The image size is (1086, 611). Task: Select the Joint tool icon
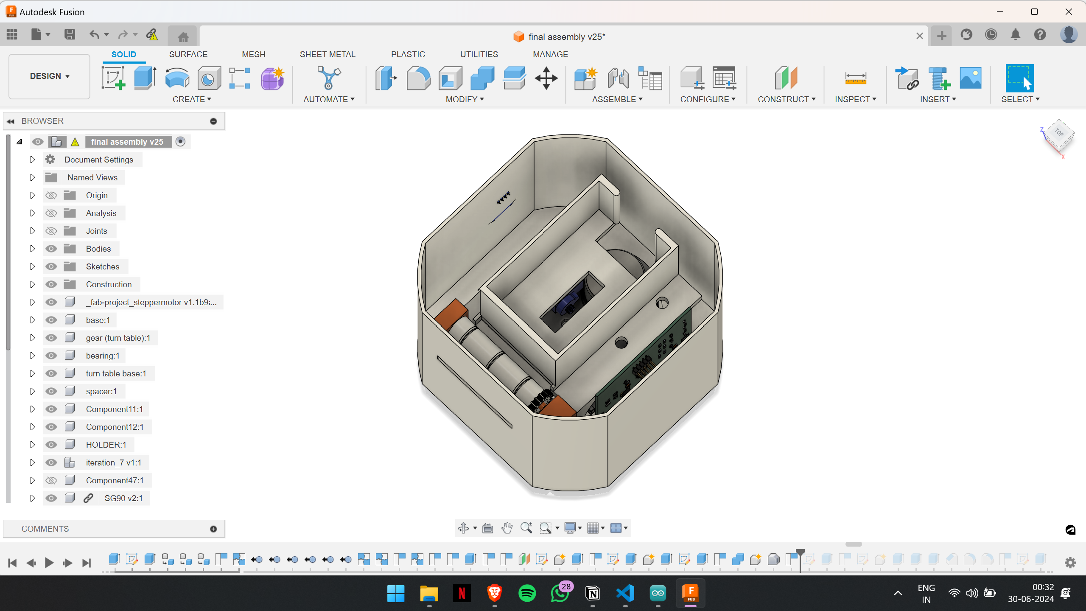click(x=618, y=78)
